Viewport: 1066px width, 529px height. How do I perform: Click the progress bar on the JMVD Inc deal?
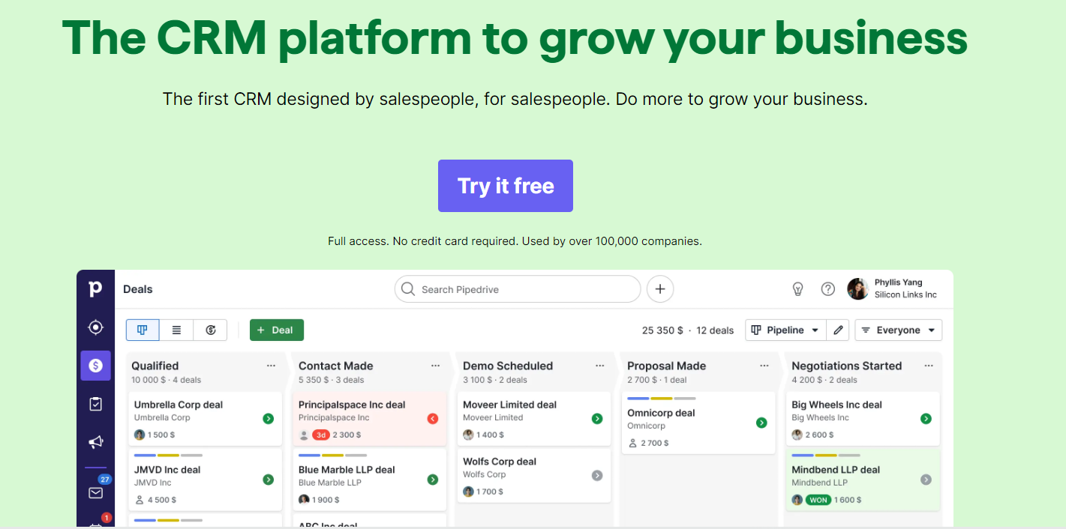(x=169, y=454)
